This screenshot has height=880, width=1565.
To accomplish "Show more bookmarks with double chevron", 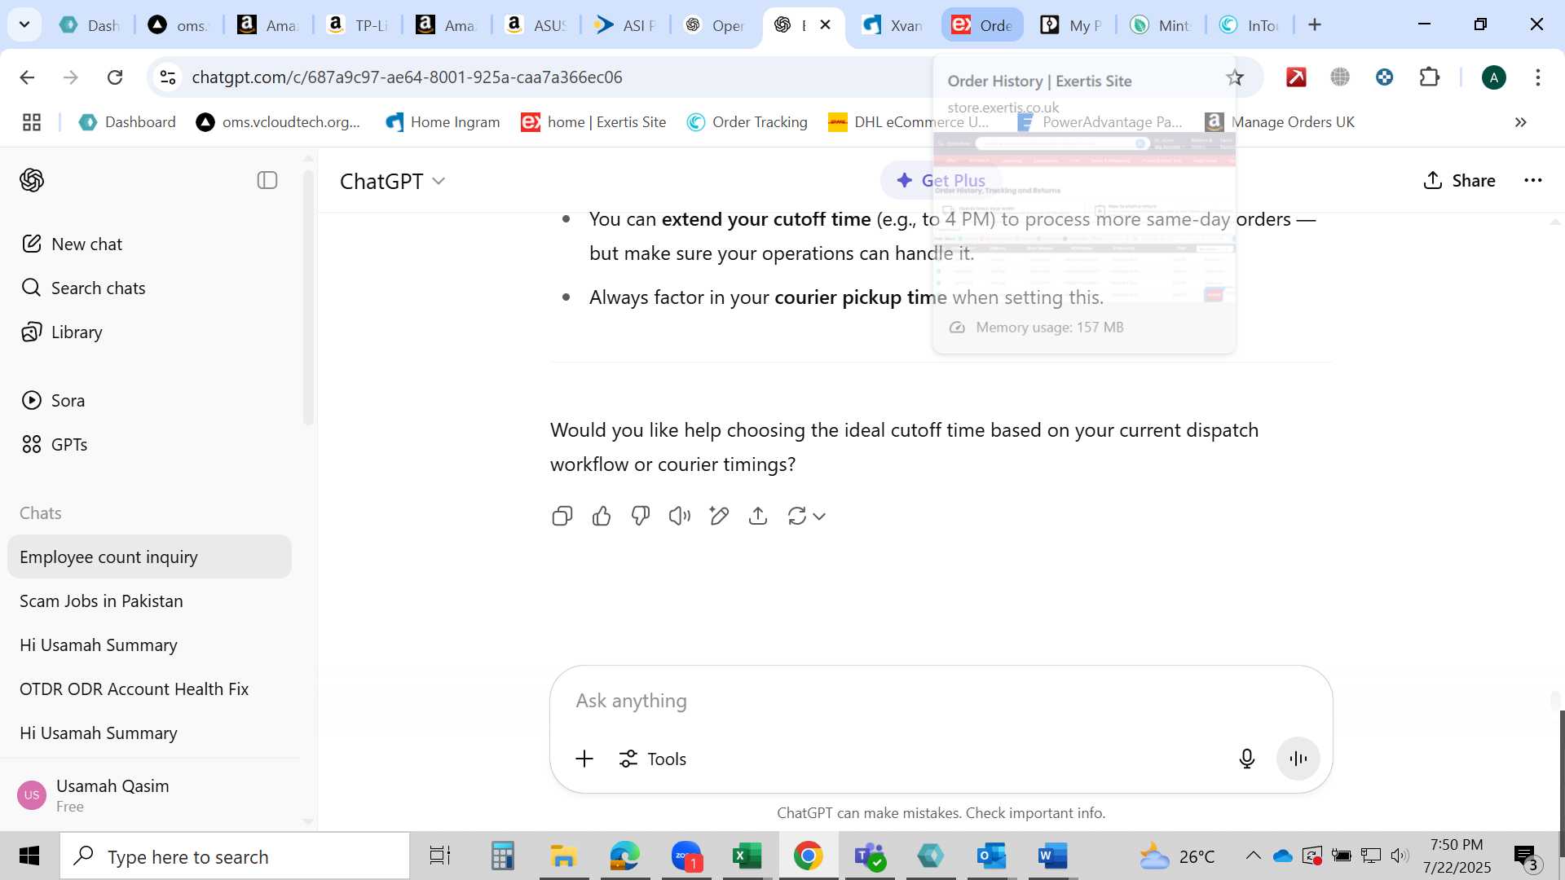I will pos(1520,122).
